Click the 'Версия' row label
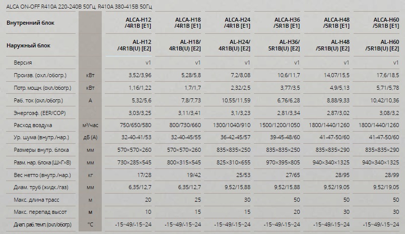This screenshot has width=405, height=234. (23, 63)
